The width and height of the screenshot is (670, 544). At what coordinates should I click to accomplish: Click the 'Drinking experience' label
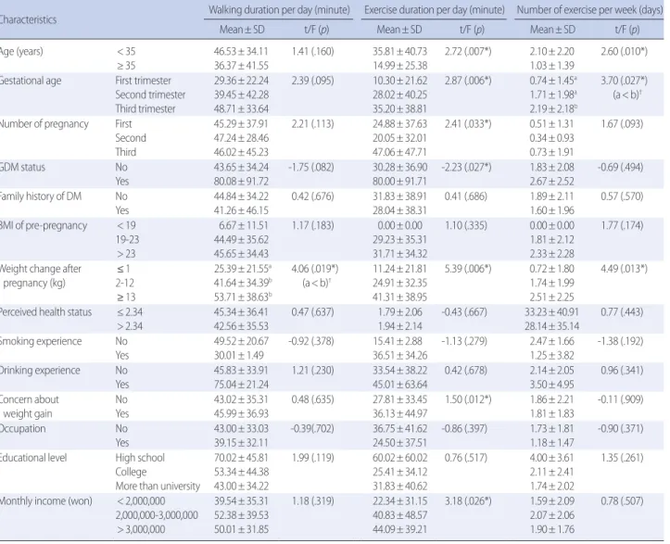40,371
